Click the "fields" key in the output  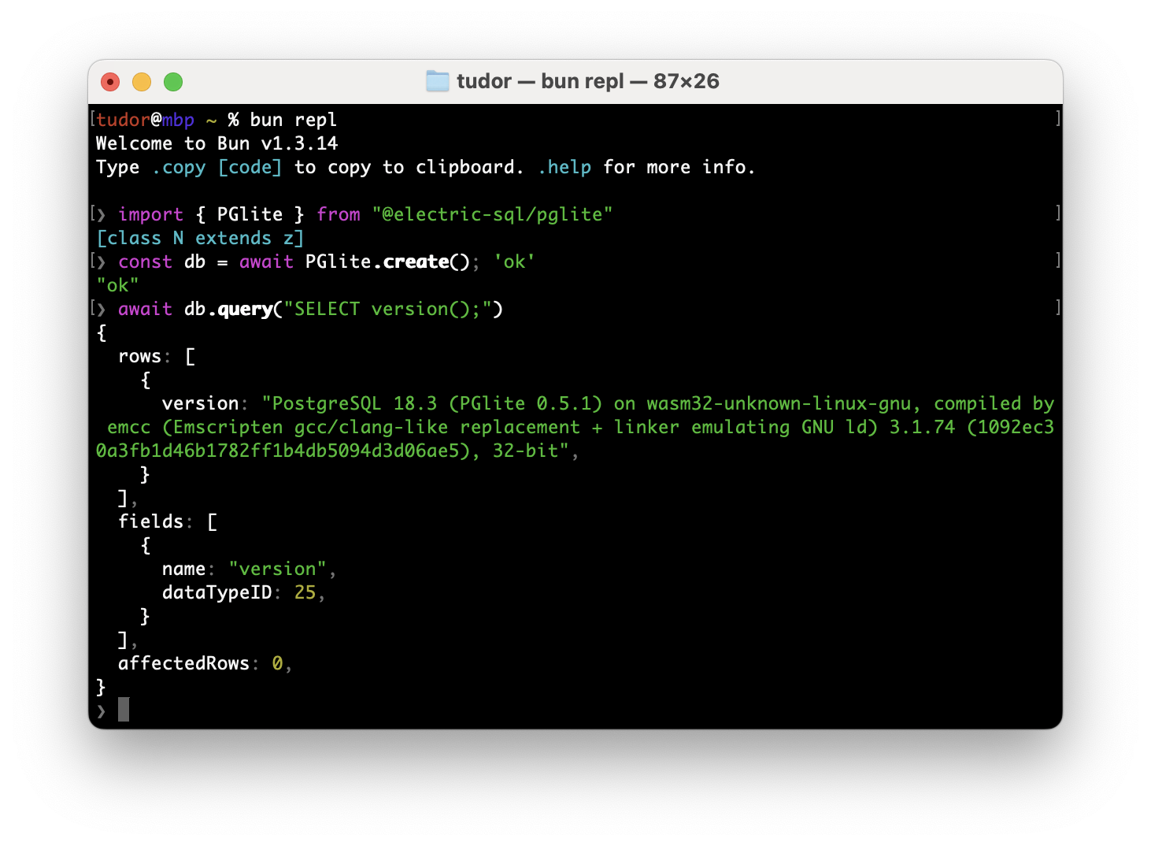(x=150, y=521)
